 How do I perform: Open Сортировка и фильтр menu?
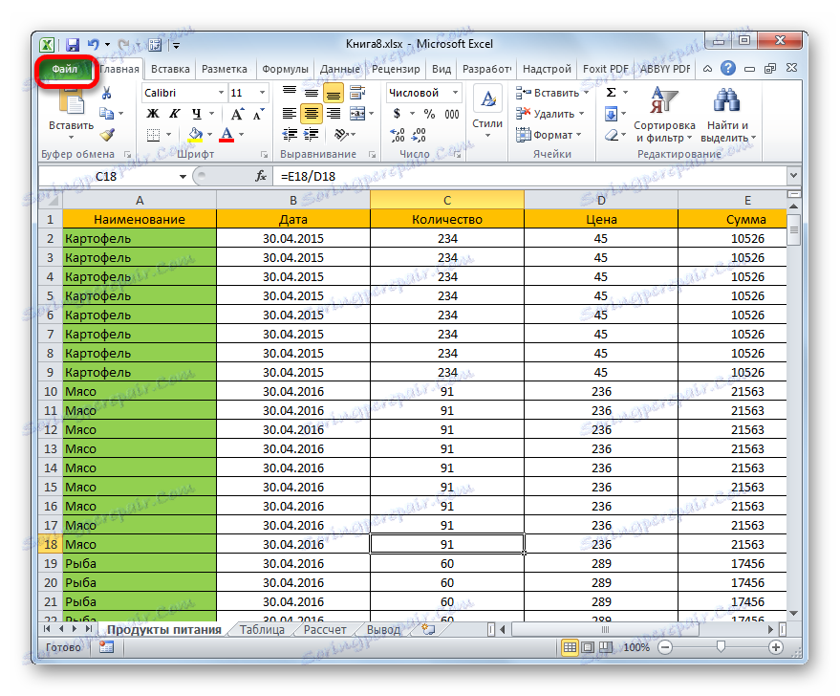click(664, 115)
